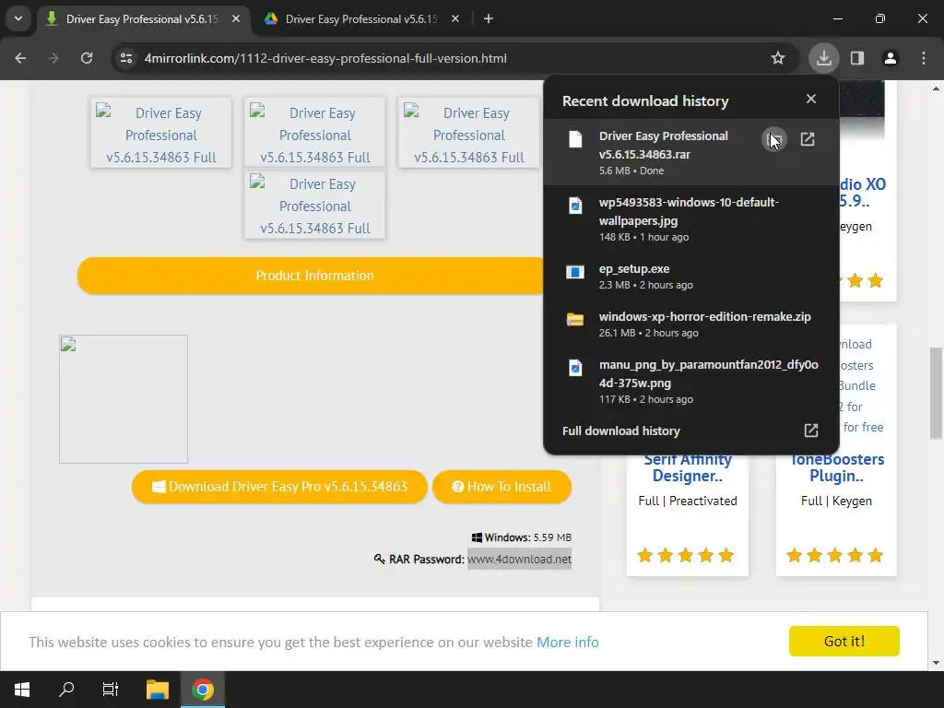Click the How To Install button

501,487
